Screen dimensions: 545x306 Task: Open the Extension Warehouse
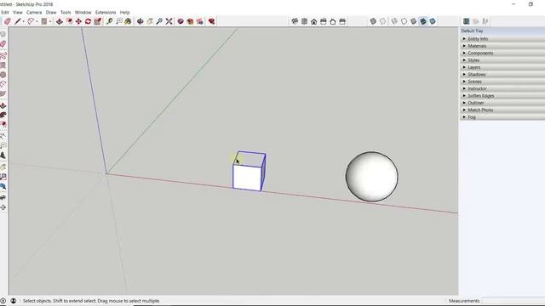coord(190,21)
